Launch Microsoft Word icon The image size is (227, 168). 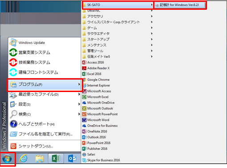(84, 120)
